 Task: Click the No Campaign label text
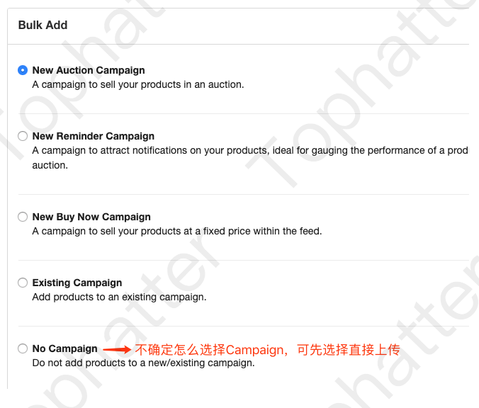(x=65, y=348)
